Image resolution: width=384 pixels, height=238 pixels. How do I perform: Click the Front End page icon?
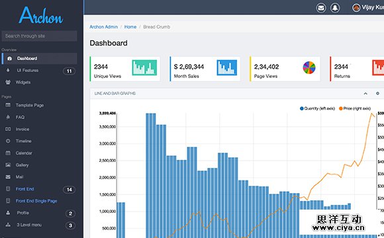tap(8, 189)
